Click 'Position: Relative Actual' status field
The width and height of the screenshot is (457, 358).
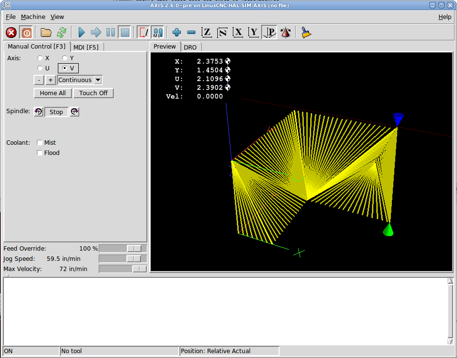(229, 351)
